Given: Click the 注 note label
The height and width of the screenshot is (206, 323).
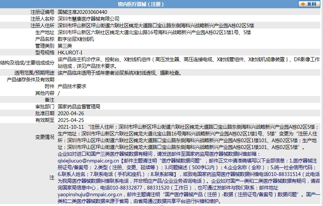Looking at the screenshot, I should pos(52,177).
